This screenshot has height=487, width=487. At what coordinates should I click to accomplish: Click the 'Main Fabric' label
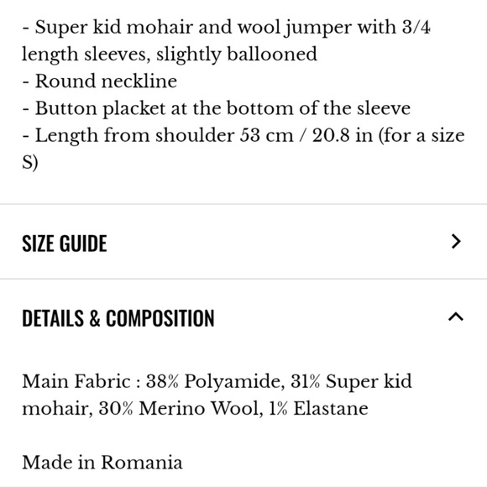[76, 381]
